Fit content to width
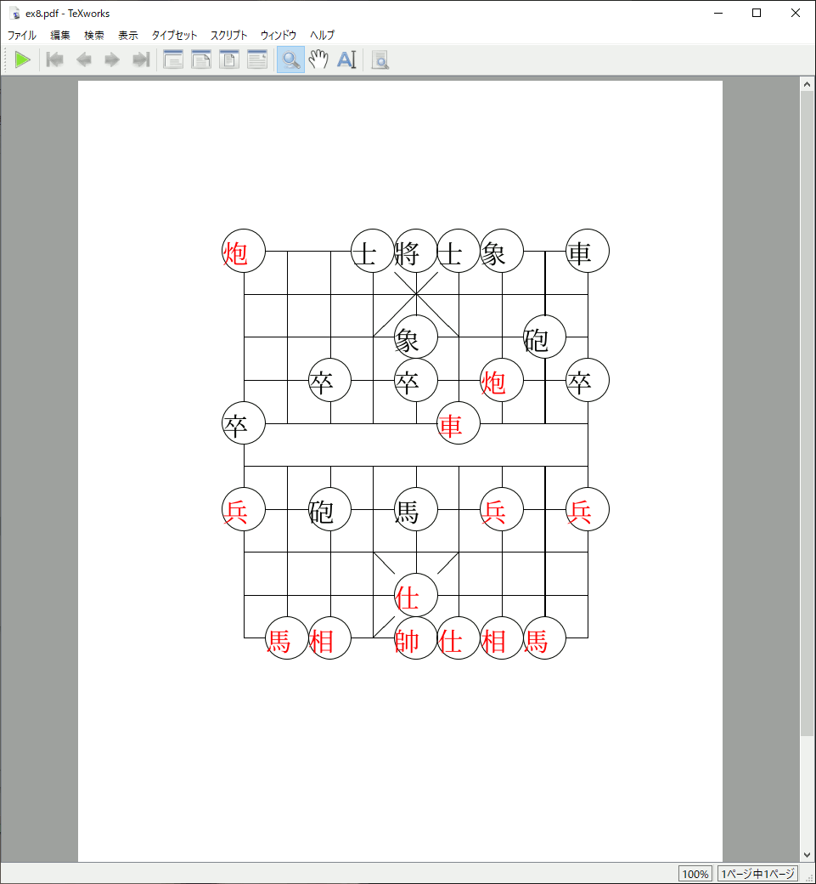 [257, 59]
